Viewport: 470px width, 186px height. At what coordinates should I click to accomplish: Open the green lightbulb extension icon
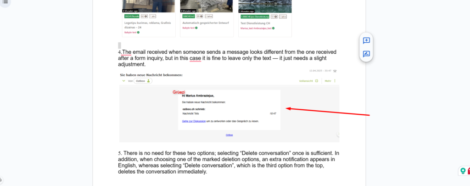[463, 171]
